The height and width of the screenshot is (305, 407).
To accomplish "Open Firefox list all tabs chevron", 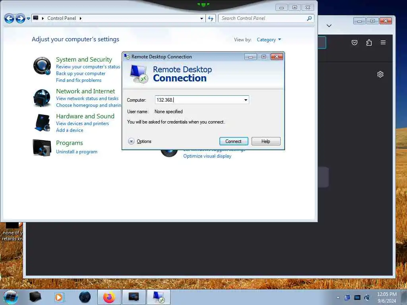I will tap(329, 26).
